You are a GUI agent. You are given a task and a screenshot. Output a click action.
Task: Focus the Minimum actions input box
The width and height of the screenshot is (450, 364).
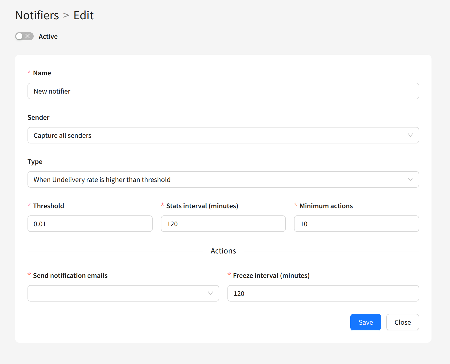coord(356,224)
